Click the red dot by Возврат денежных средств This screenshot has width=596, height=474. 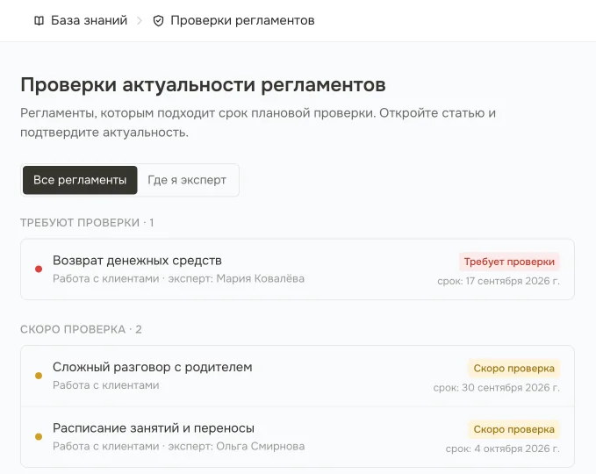coord(39,269)
